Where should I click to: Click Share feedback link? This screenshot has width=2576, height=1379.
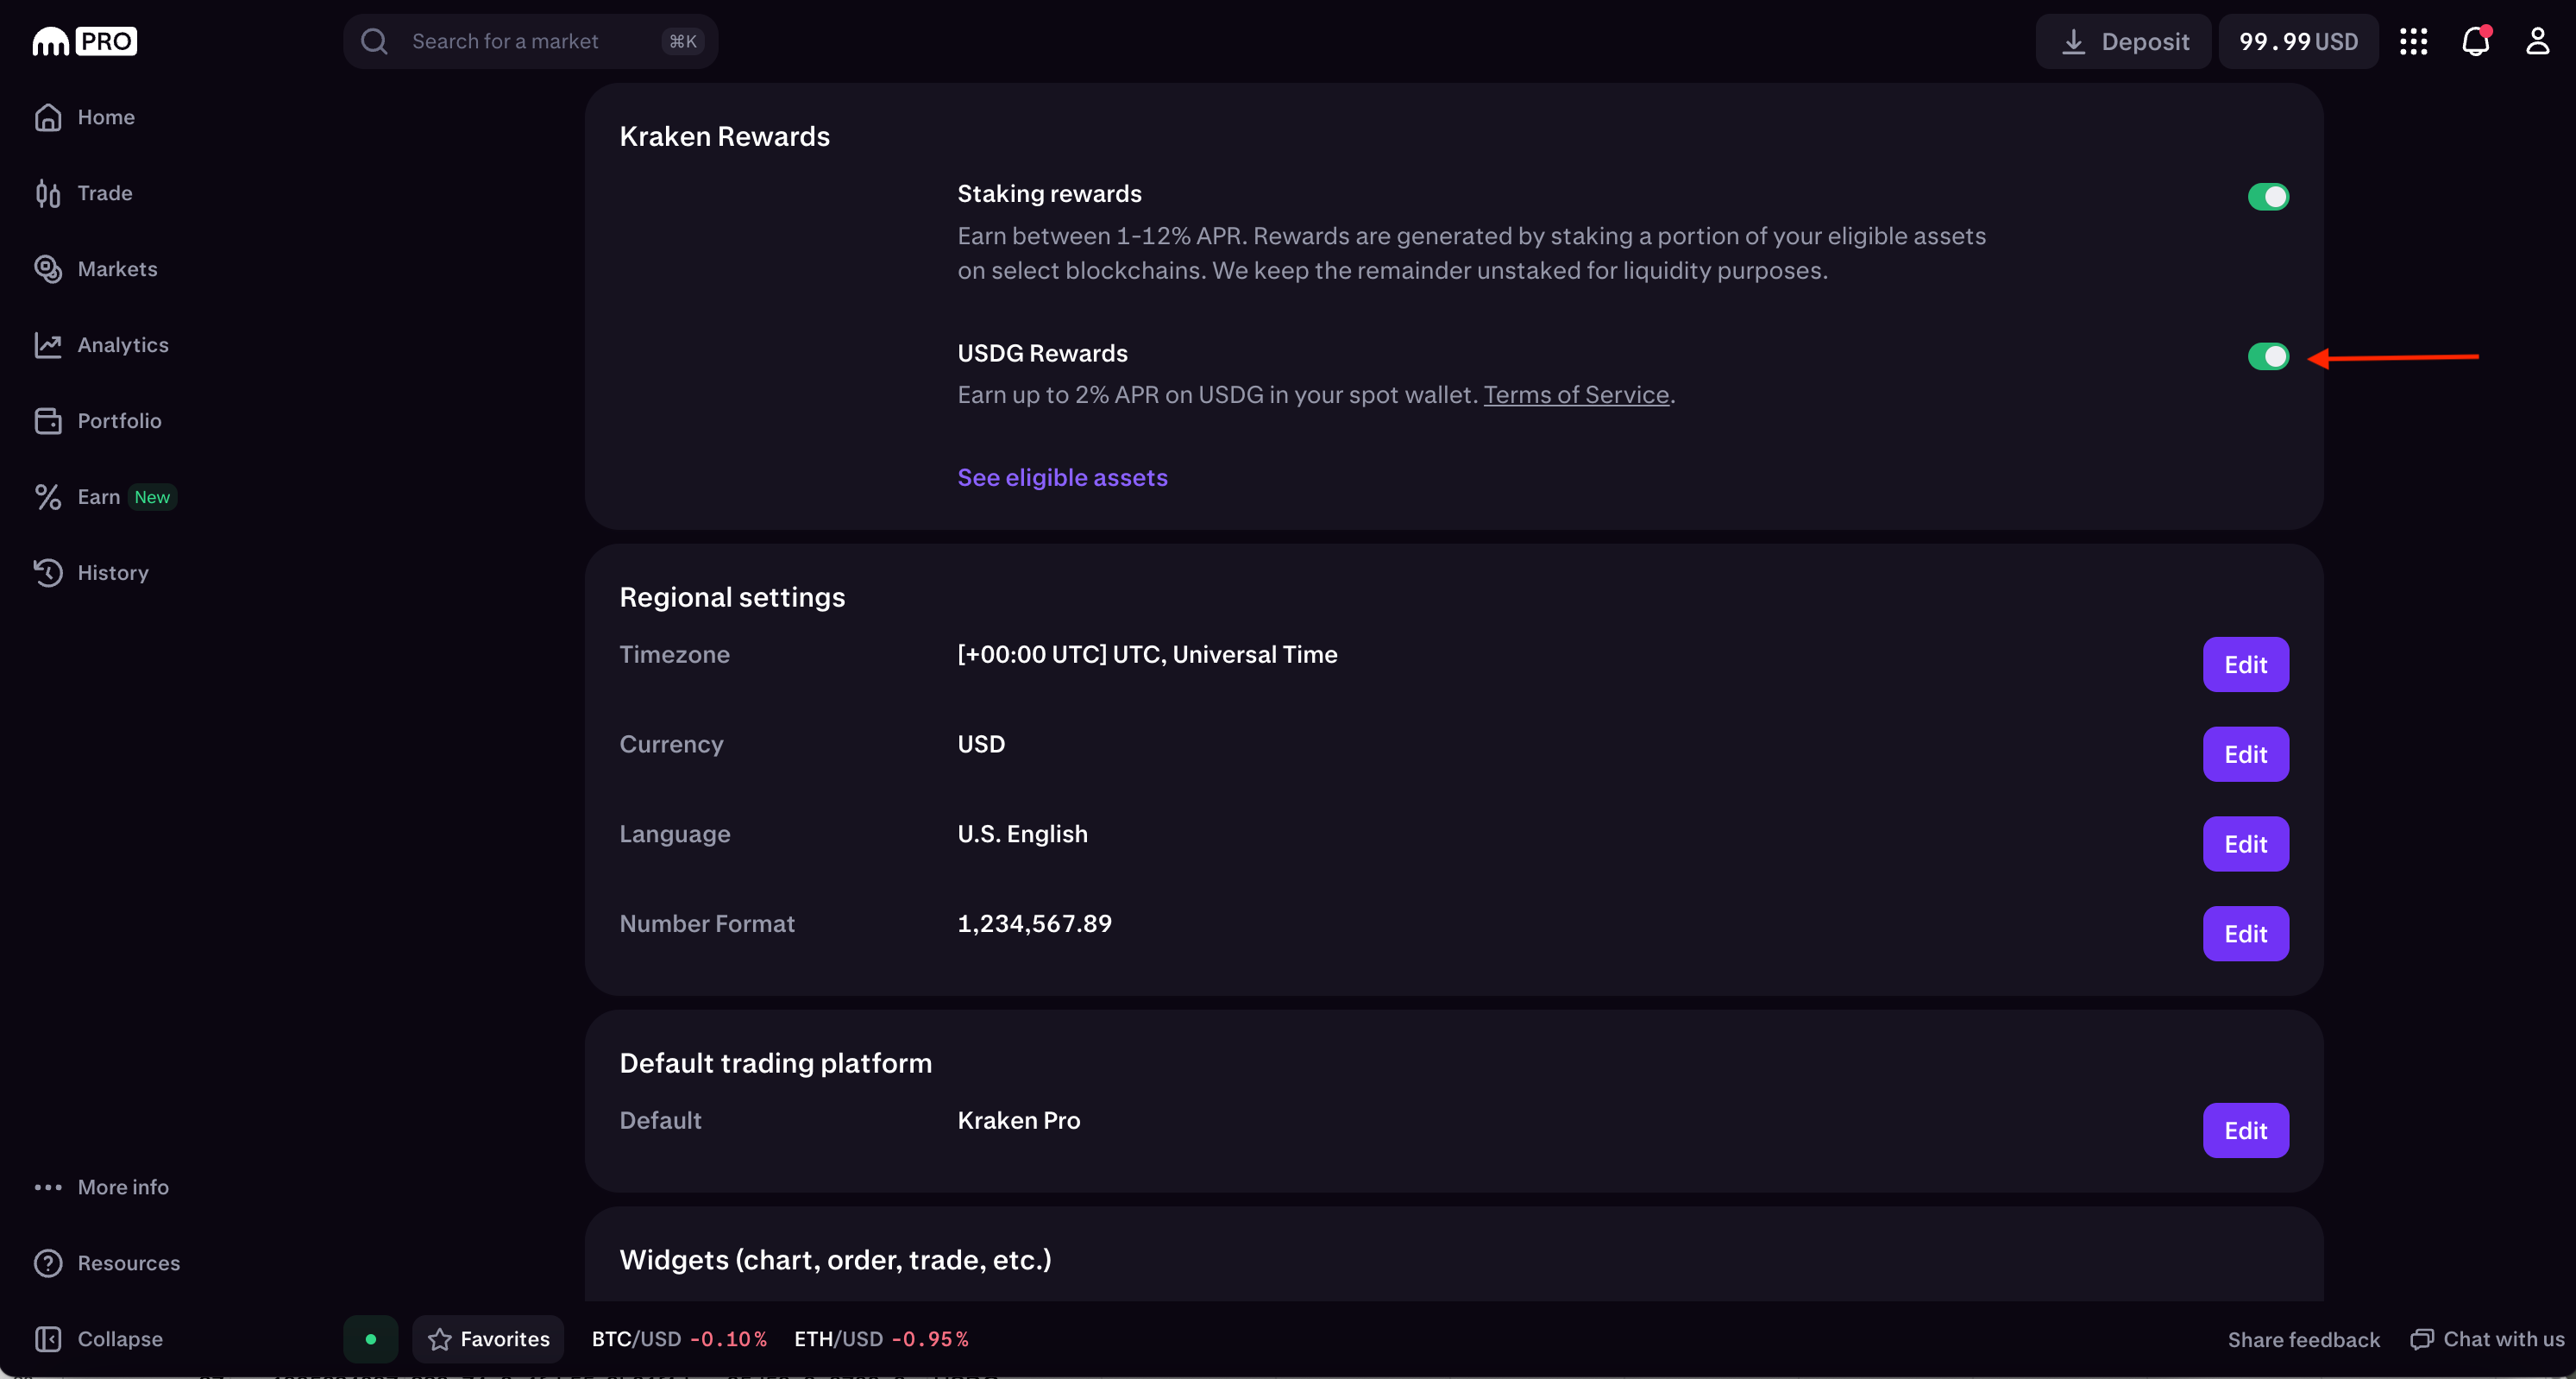tap(2303, 1339)
